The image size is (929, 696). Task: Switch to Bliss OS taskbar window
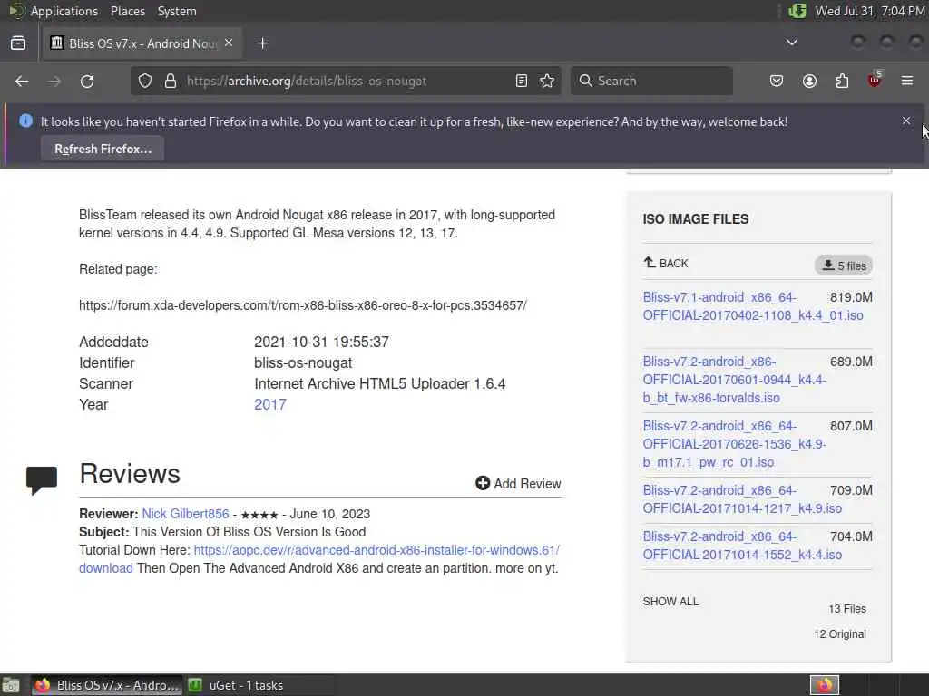coord(107,685)
